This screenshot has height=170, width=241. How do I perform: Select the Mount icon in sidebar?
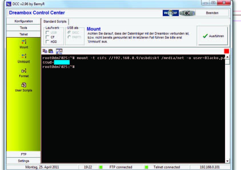pyautogui.click(x=24, y=42)
